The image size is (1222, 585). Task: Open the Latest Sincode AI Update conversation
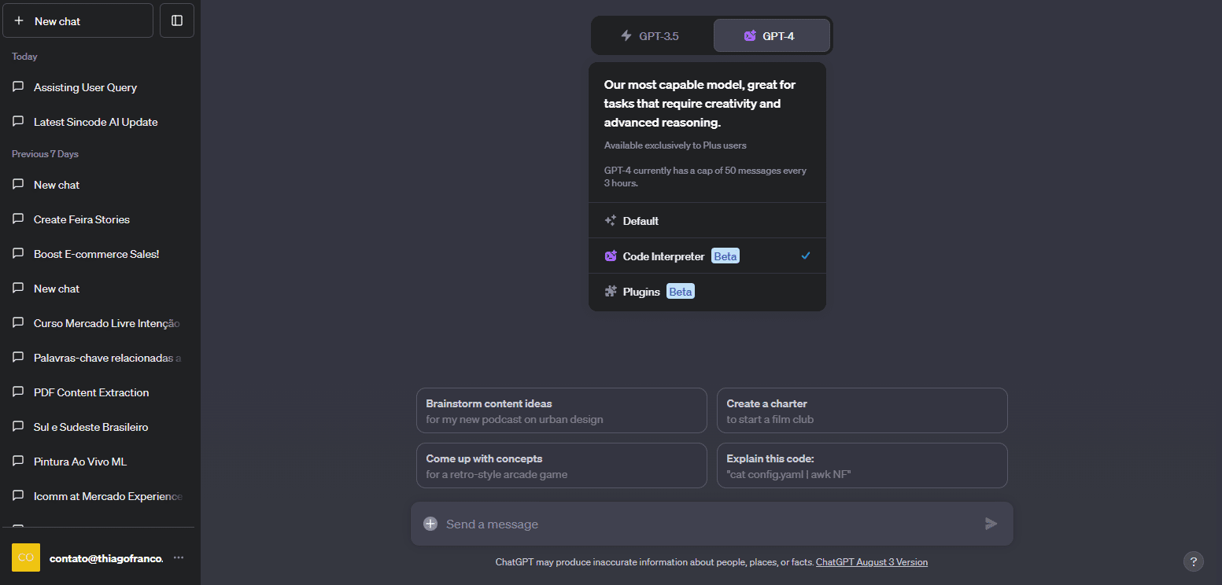98,122
